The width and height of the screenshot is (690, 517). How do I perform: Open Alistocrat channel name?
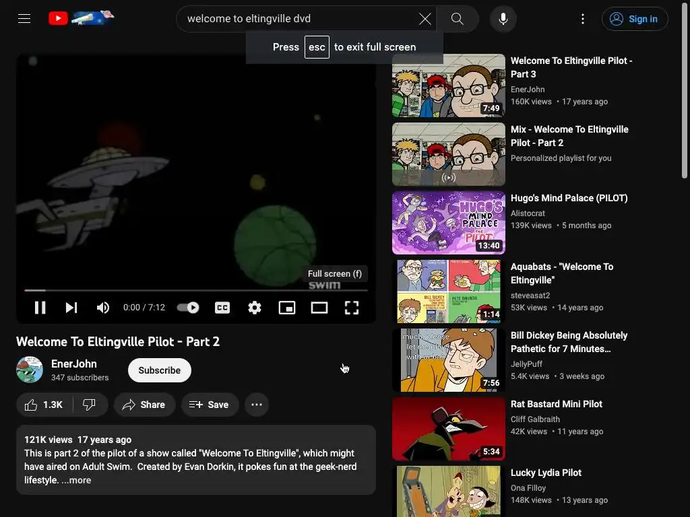point(528,213)
